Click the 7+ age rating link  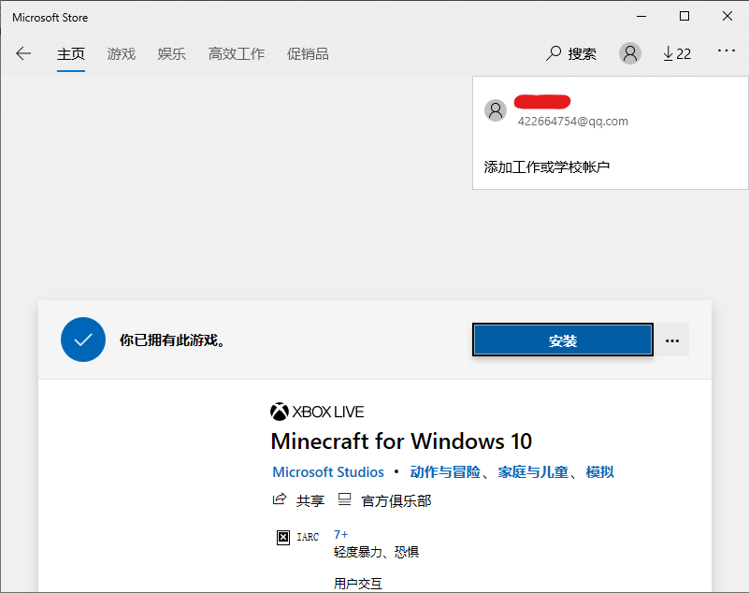tap(340, 534)
